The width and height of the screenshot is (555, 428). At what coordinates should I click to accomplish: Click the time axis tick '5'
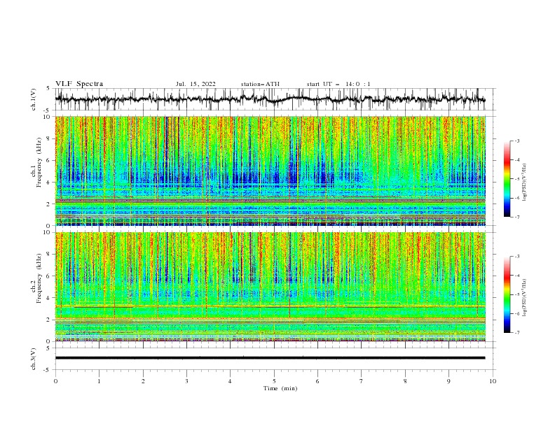[x=274, y=381]
